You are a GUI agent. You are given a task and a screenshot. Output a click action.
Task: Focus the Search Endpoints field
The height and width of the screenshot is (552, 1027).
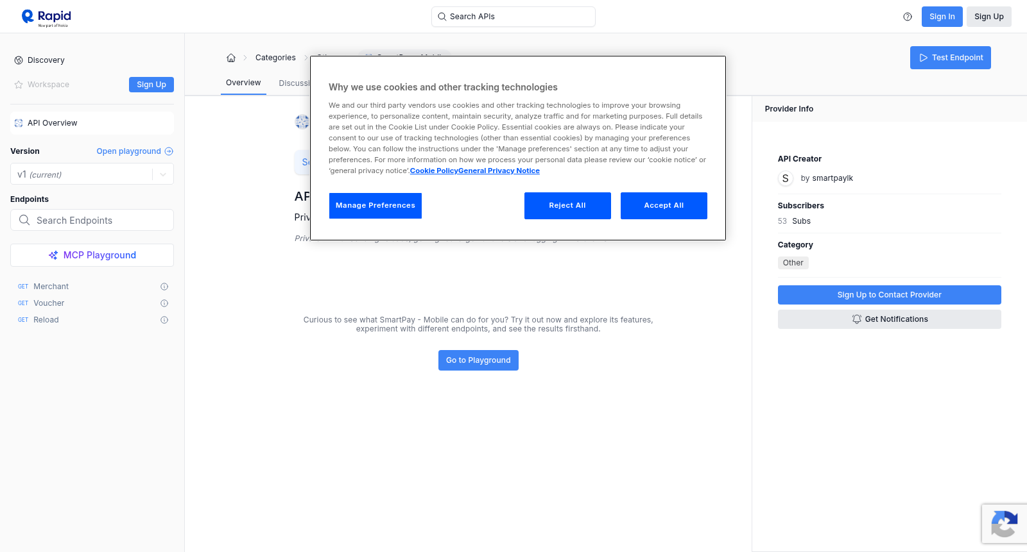[x=92, y=220]
